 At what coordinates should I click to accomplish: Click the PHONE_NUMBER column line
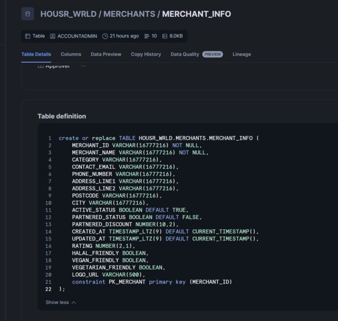pos(123,174)
